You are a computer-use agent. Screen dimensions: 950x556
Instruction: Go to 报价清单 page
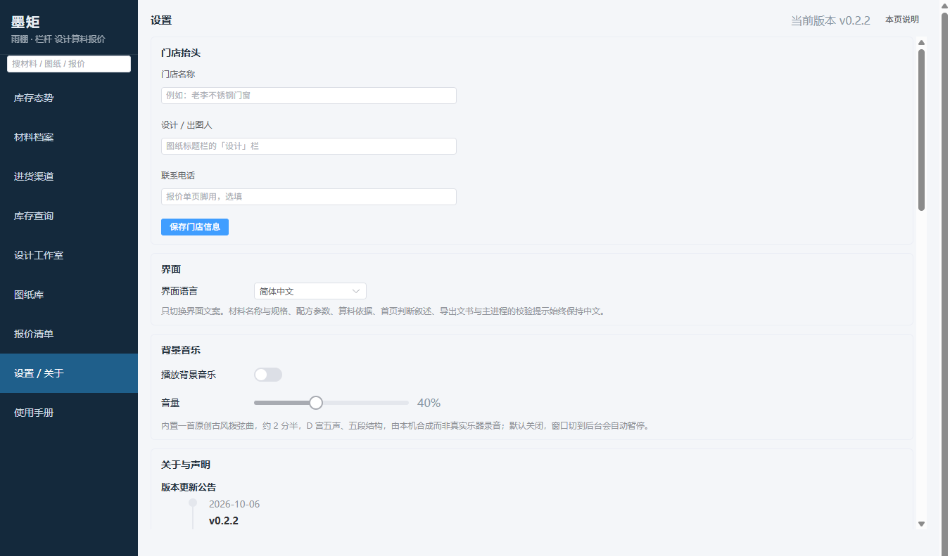pyautogui.click(x=69, y=334)
